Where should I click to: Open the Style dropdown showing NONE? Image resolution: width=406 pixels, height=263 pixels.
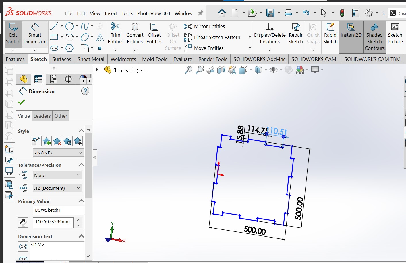coord(59,153)
